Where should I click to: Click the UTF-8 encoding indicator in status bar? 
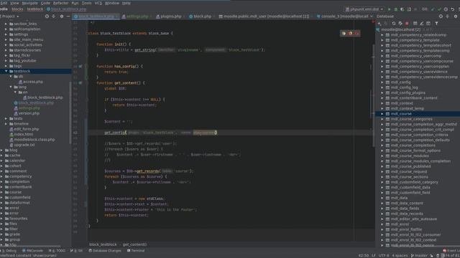pyautogui.click(x=384, y=255)
